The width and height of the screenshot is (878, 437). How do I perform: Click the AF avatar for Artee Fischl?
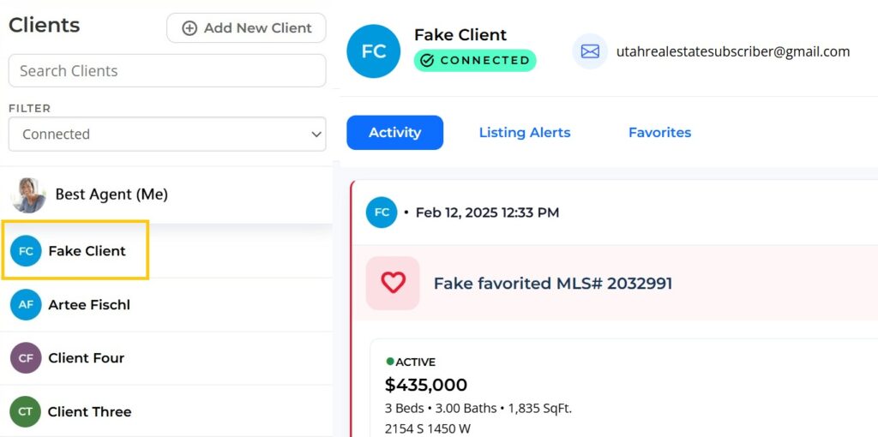coord(26,304)
